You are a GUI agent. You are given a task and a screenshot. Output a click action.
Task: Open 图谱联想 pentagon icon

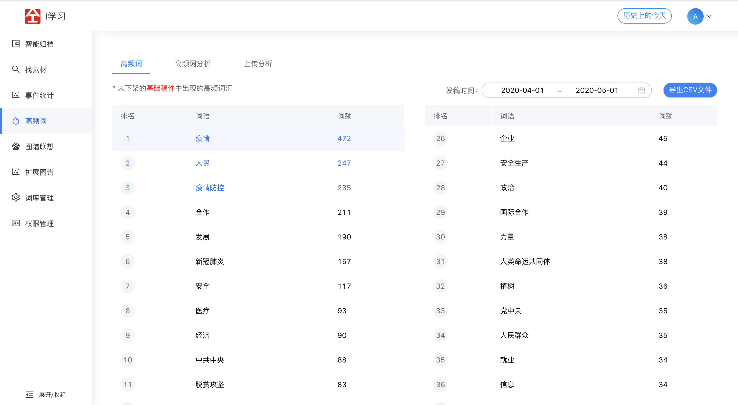16,146
